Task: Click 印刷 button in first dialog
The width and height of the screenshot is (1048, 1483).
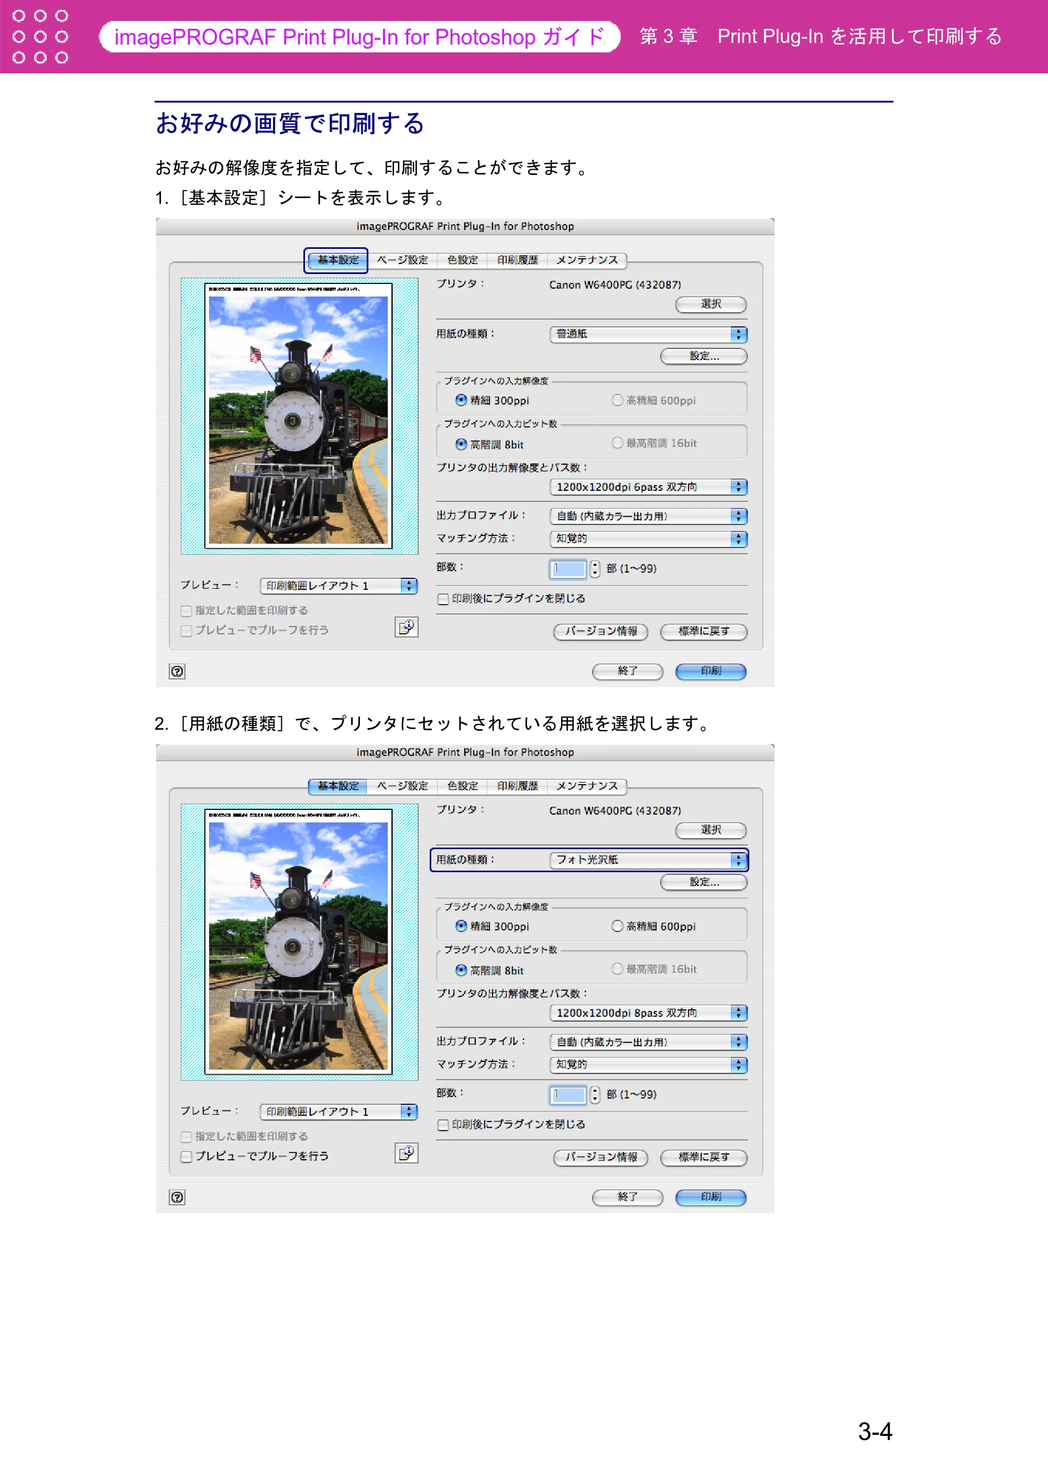Action: (x=711, y=671)
